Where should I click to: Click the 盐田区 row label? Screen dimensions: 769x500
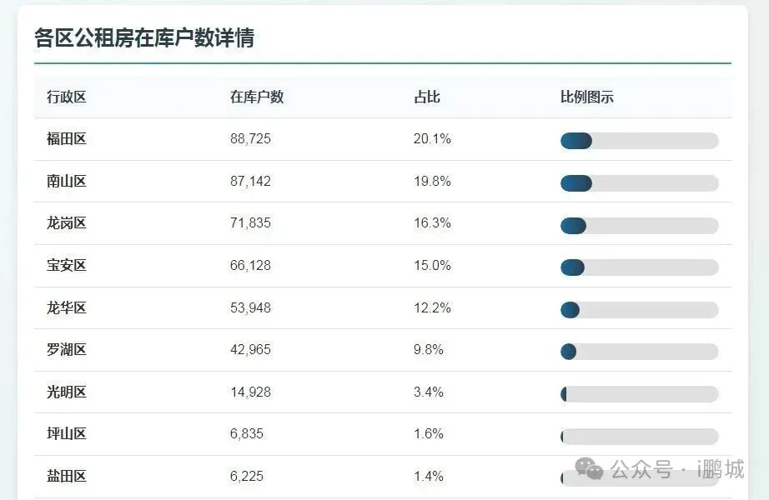[67, 476]
